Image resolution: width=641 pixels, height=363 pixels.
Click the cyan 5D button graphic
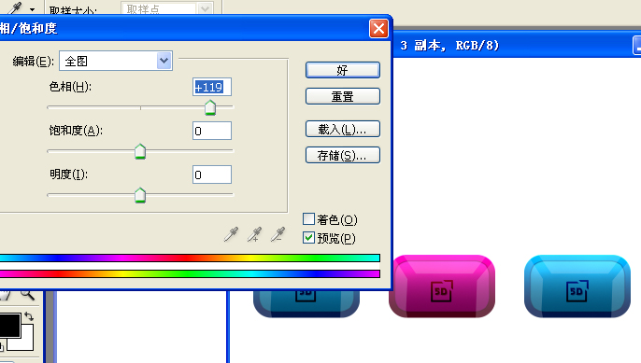[577, 286]
